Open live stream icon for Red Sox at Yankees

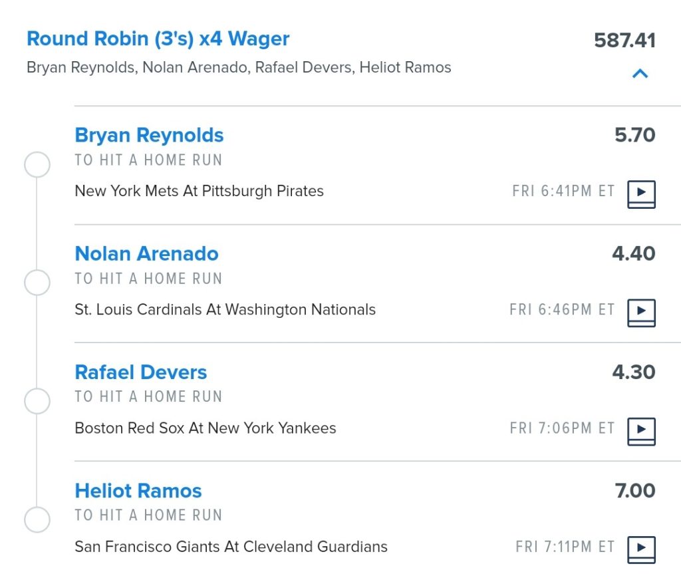click(x=641, y=432)
